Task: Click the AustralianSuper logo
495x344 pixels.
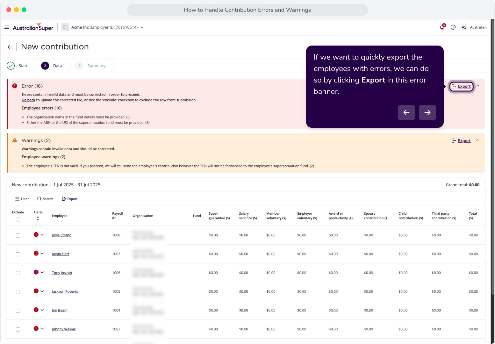Action: pos(33,27)
